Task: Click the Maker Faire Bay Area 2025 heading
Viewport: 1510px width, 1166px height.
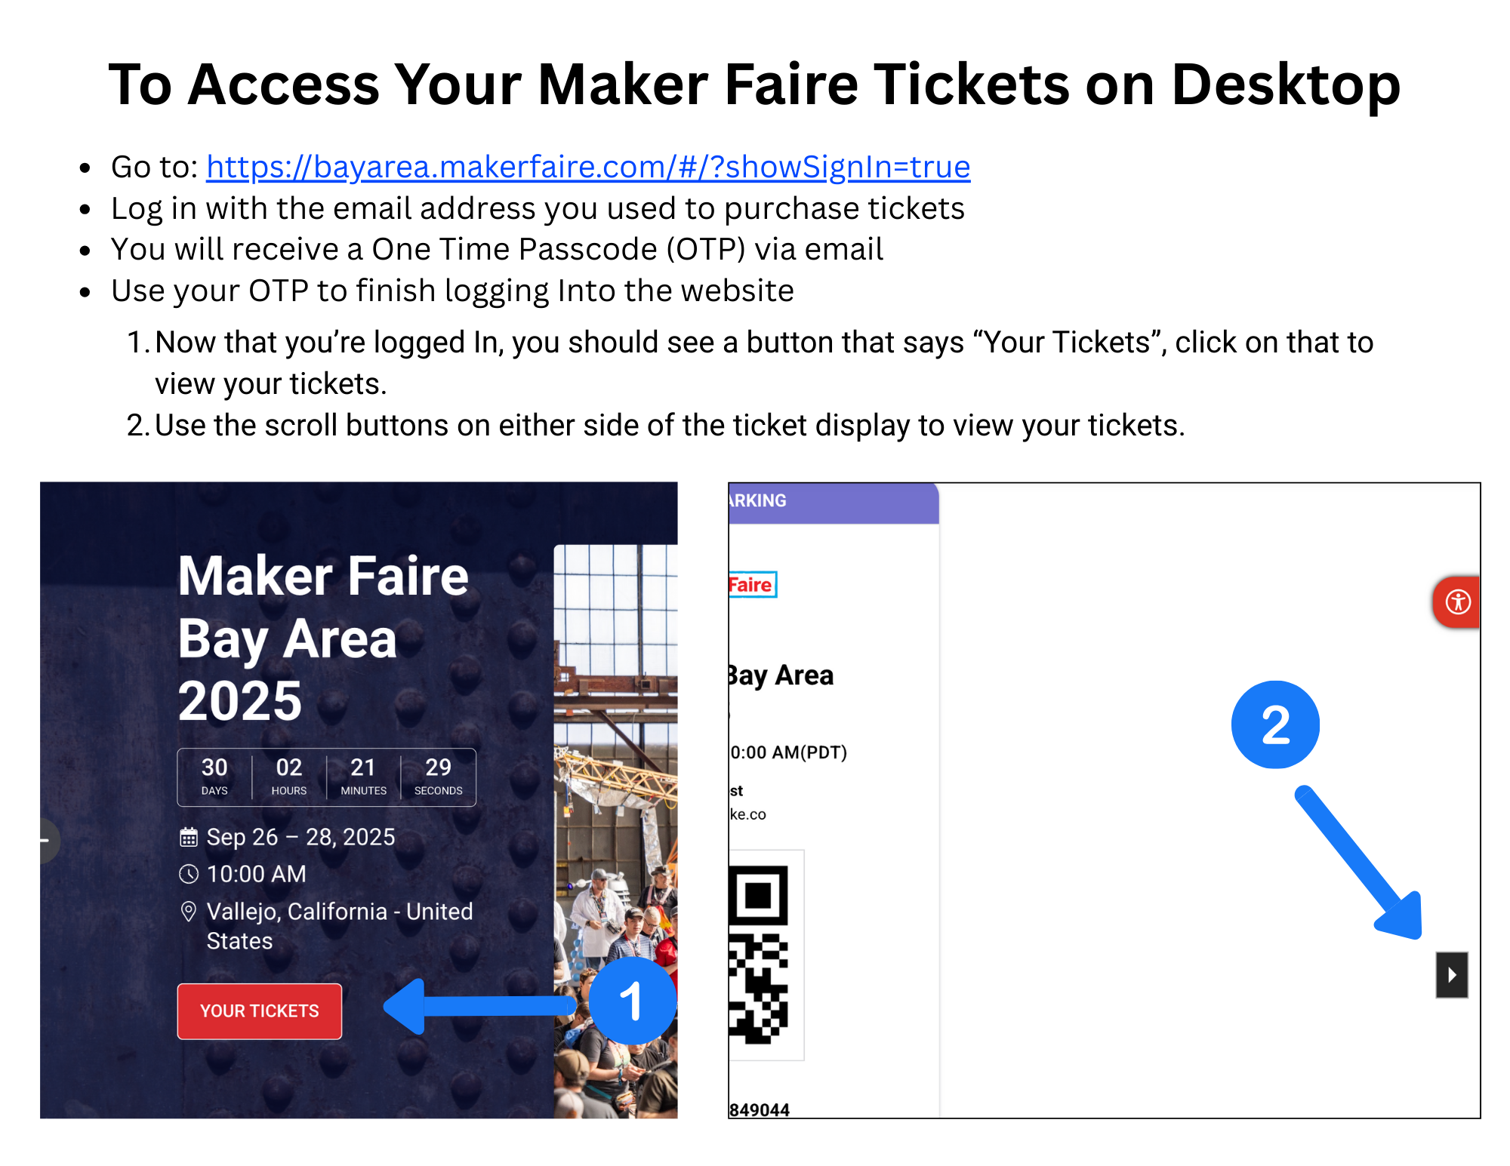Action: [323, 638]
